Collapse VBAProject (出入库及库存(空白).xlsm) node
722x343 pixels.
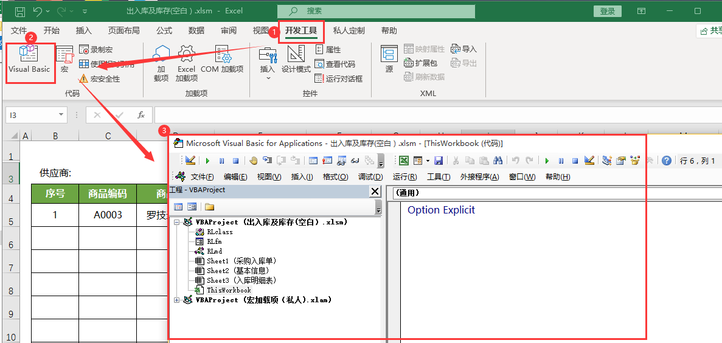(x=177, y=222)
